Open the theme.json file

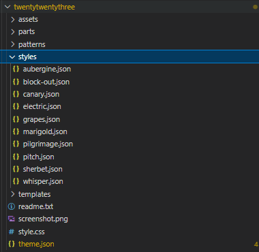click(x=36, y=244)
